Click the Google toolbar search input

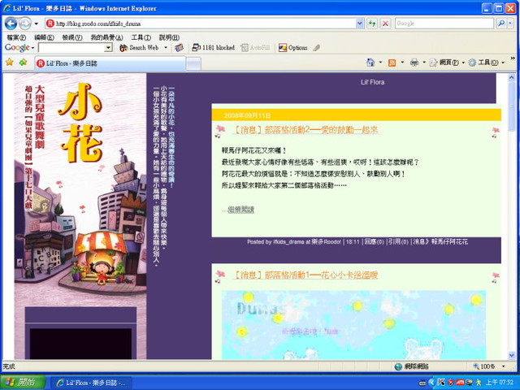tap(71, 48)
